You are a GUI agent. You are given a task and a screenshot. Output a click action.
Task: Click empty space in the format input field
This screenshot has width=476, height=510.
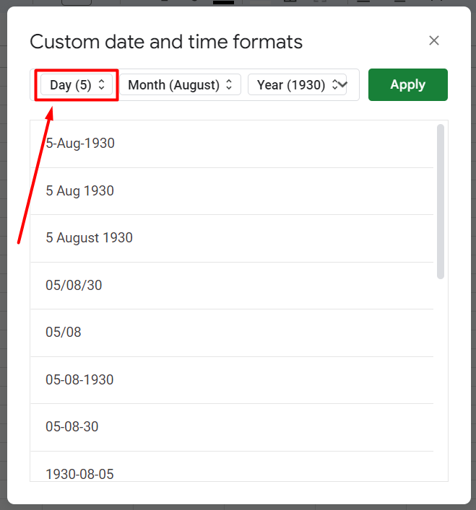(x=353, y=84)
